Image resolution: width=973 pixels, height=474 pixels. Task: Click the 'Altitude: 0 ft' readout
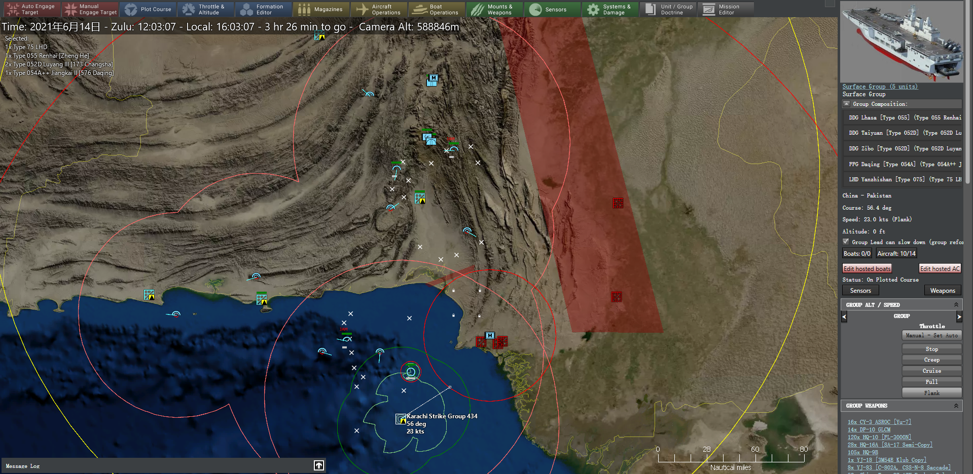pos(864,231)
